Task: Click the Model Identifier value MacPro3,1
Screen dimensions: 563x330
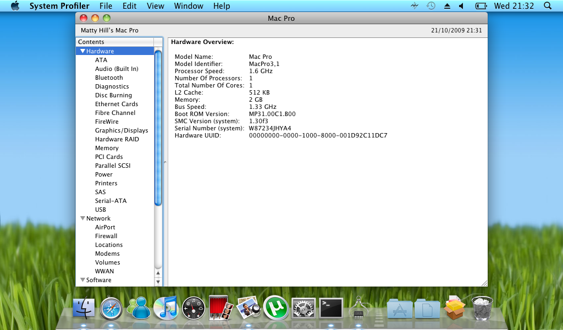Action: 264,64
